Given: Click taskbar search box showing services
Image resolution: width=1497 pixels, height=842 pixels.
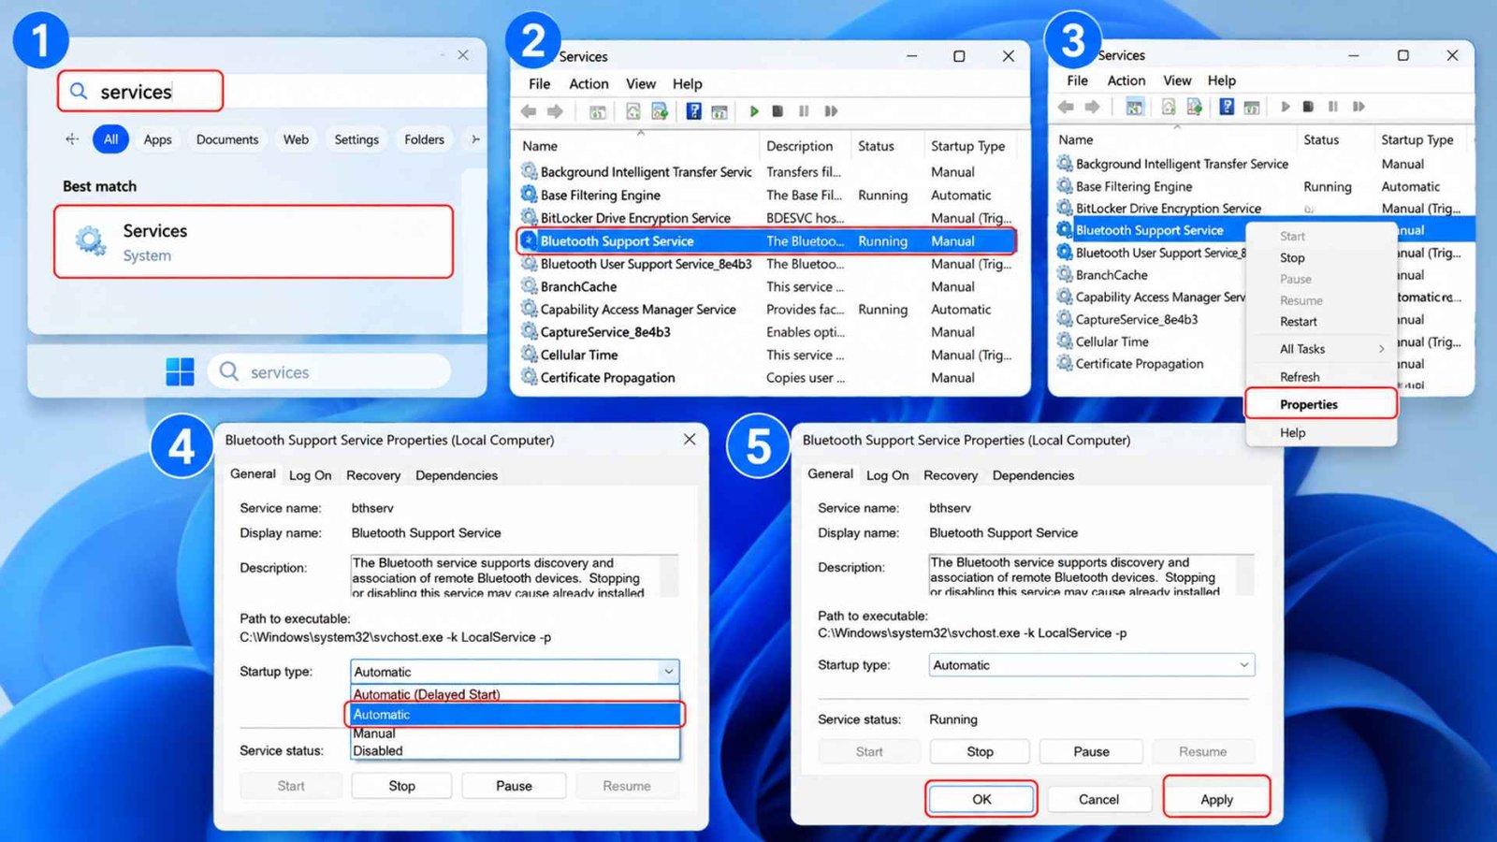Looking at the screenshot, I should click(x=329, y=371).
